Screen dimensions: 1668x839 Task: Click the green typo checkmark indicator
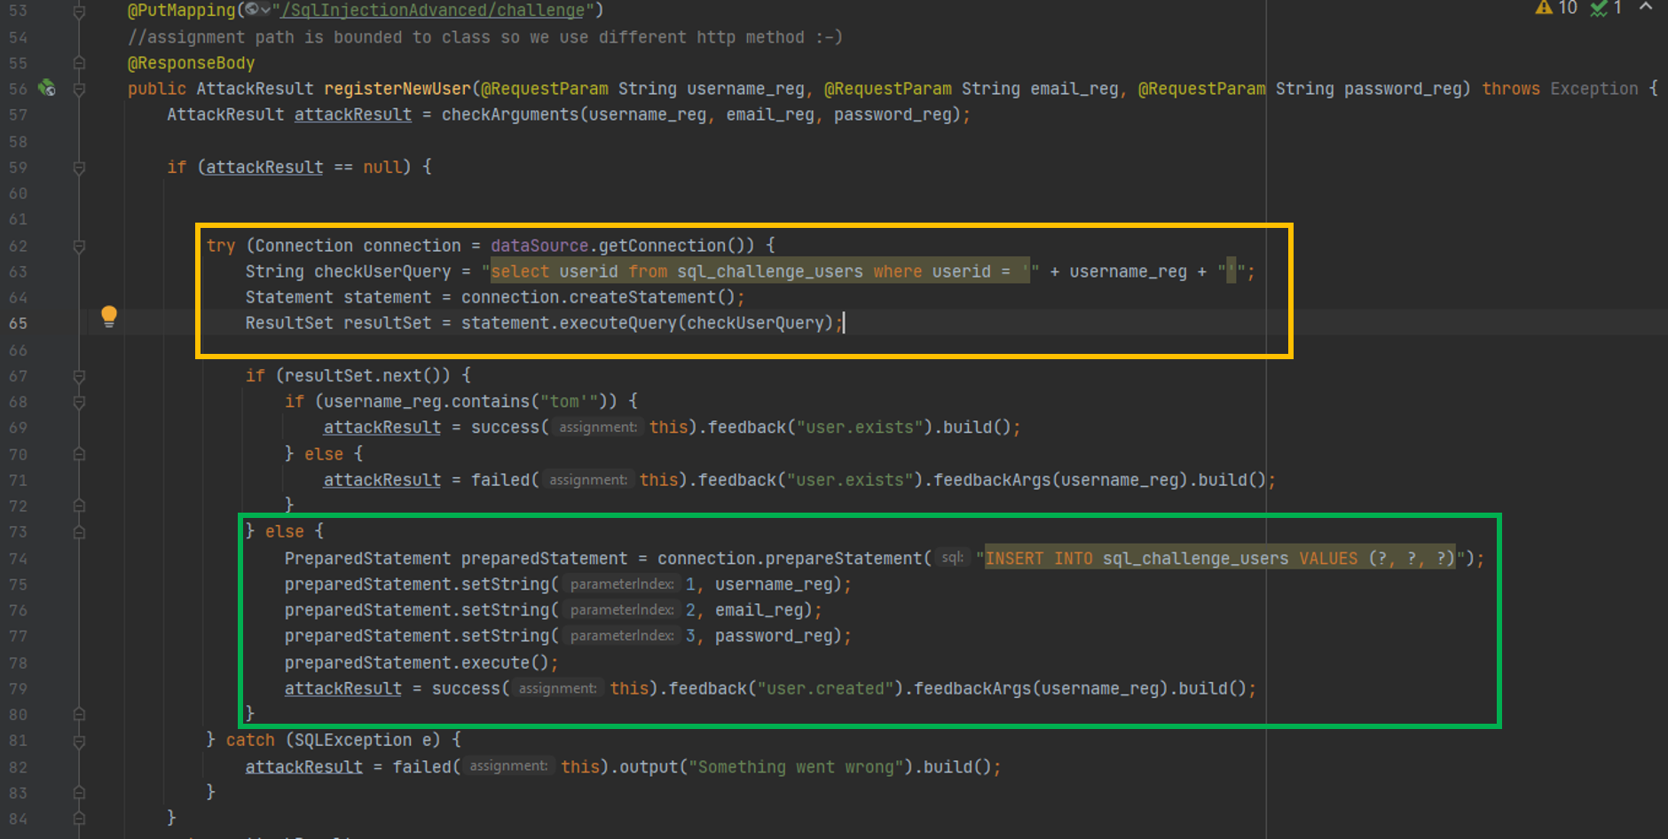click(x=1606, y=8)
